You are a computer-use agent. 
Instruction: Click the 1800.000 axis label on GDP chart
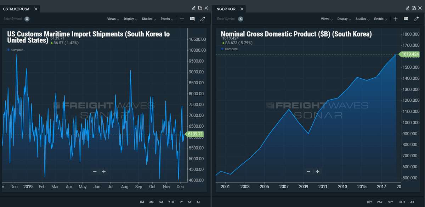(x=412, y=34)
